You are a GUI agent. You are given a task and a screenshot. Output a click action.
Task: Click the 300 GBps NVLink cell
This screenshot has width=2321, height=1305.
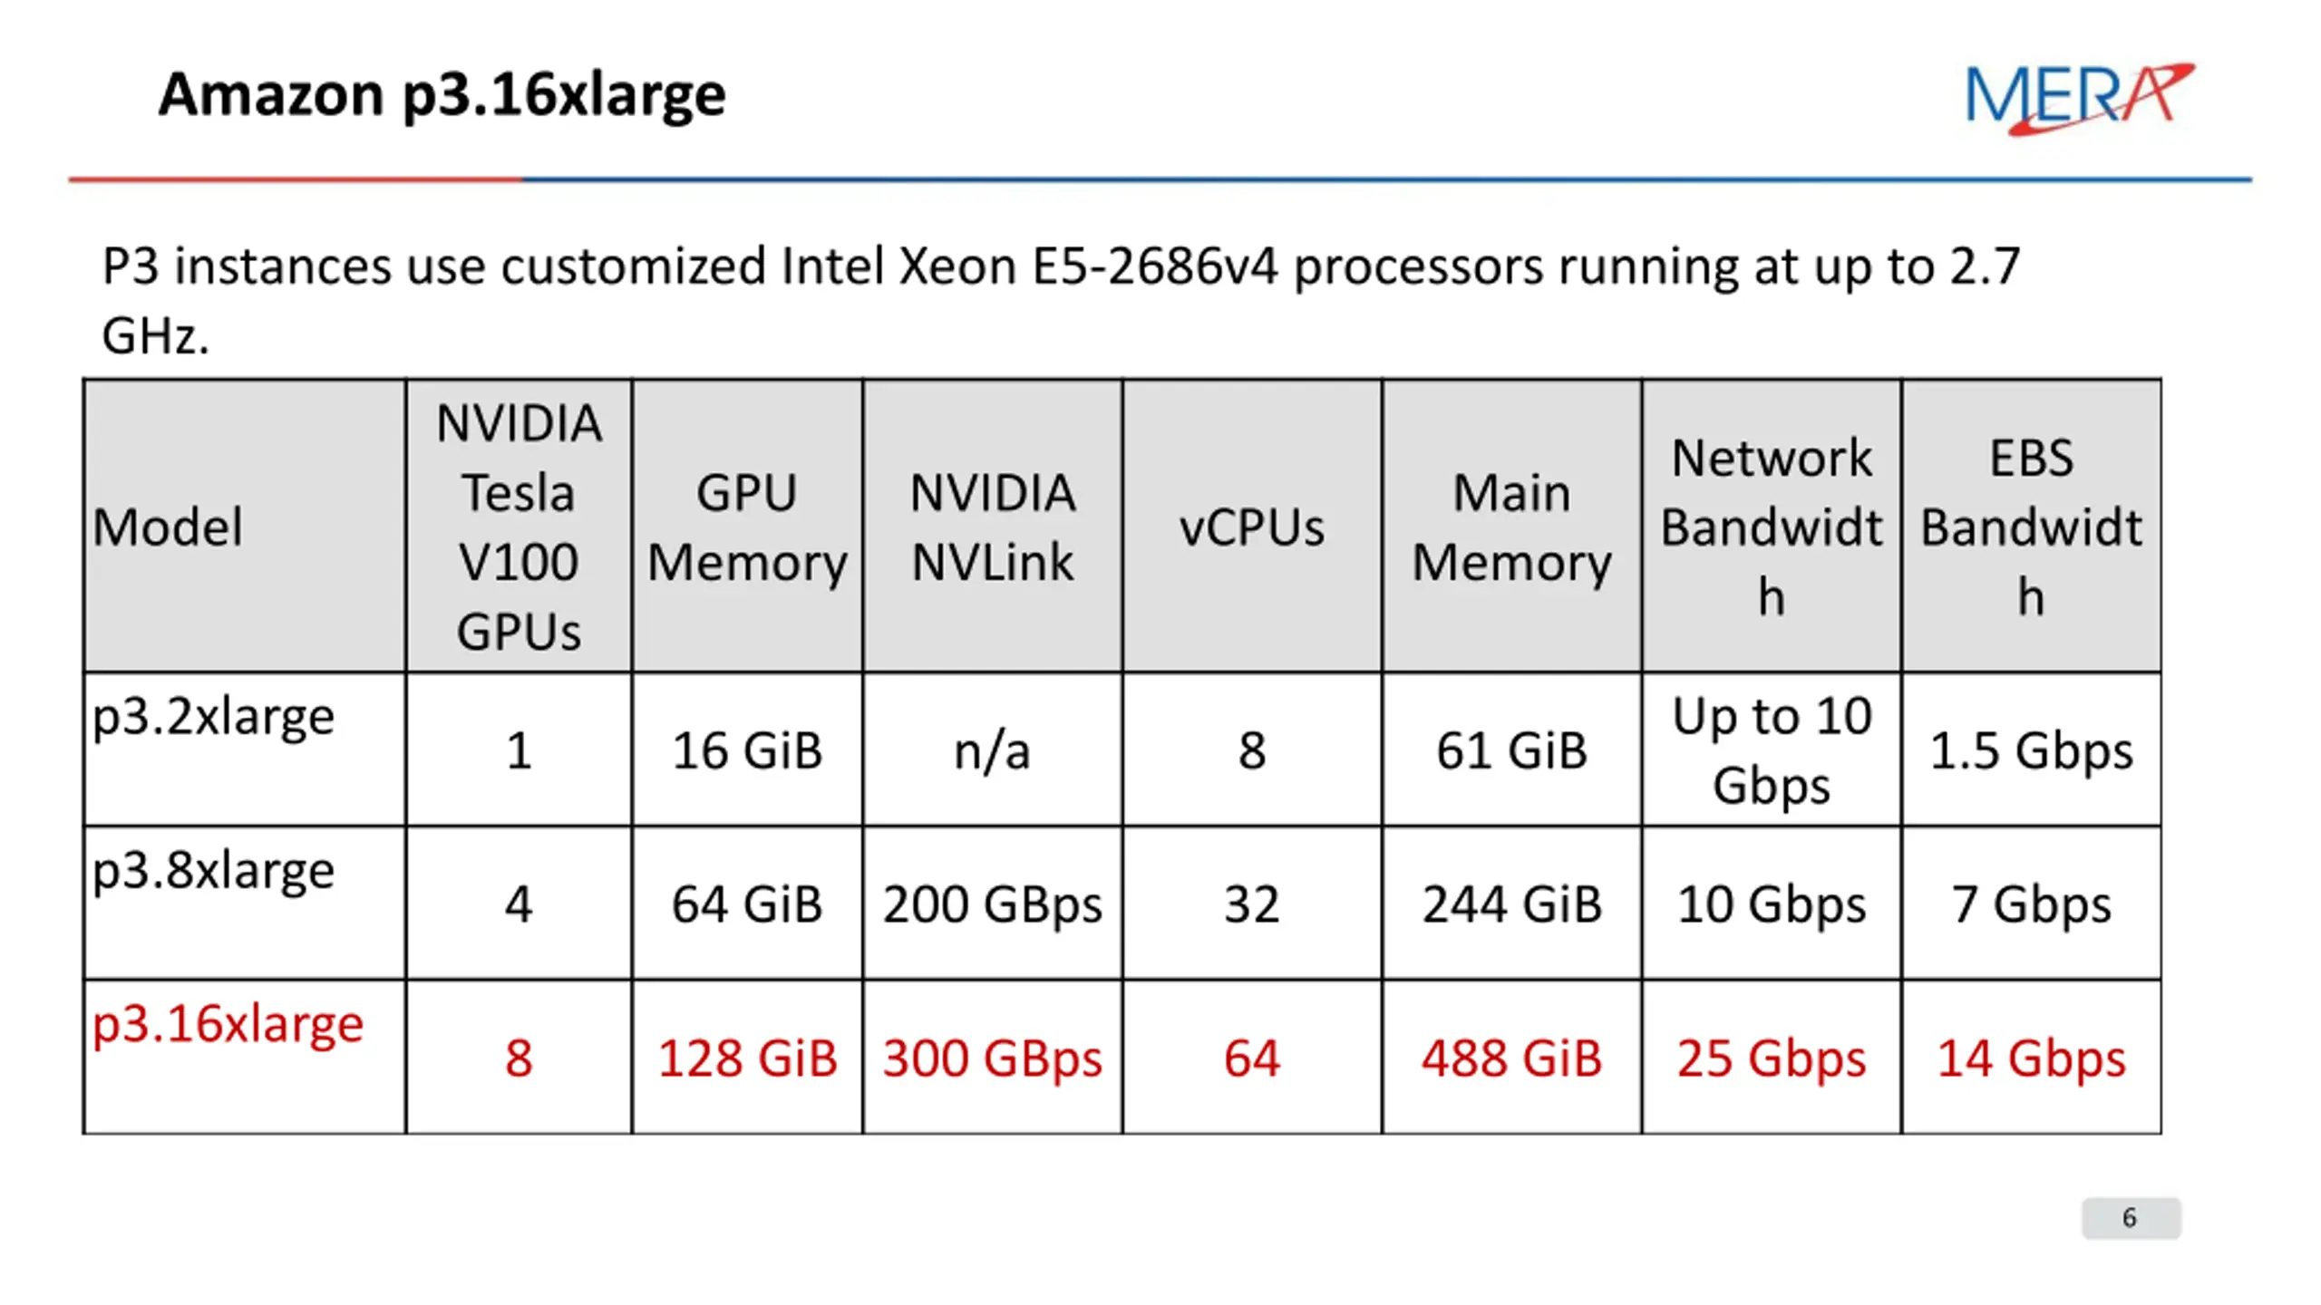993,1057
